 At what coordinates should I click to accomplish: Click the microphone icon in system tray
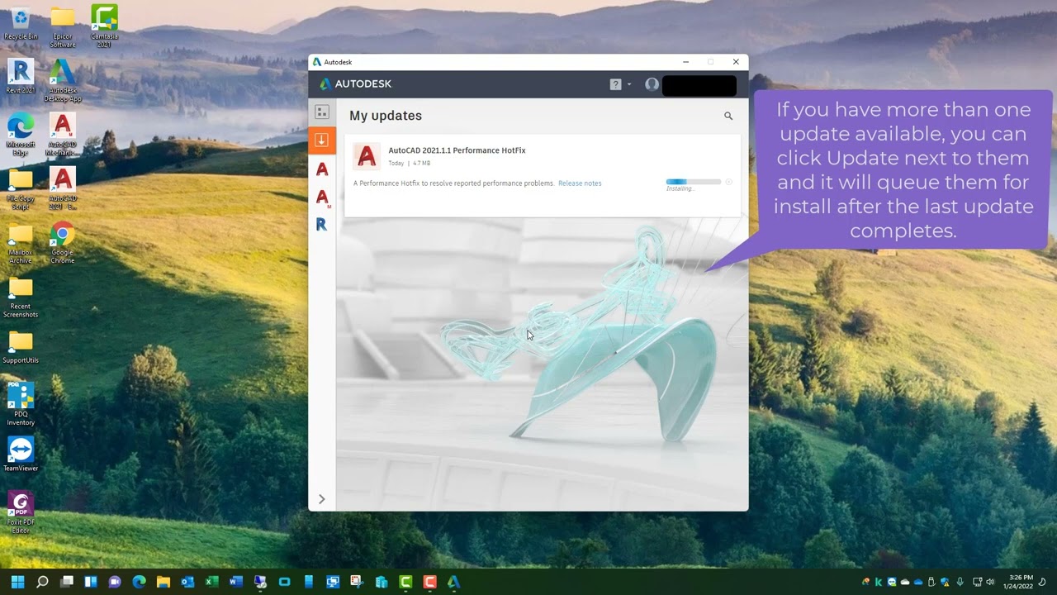pos(960,582)
